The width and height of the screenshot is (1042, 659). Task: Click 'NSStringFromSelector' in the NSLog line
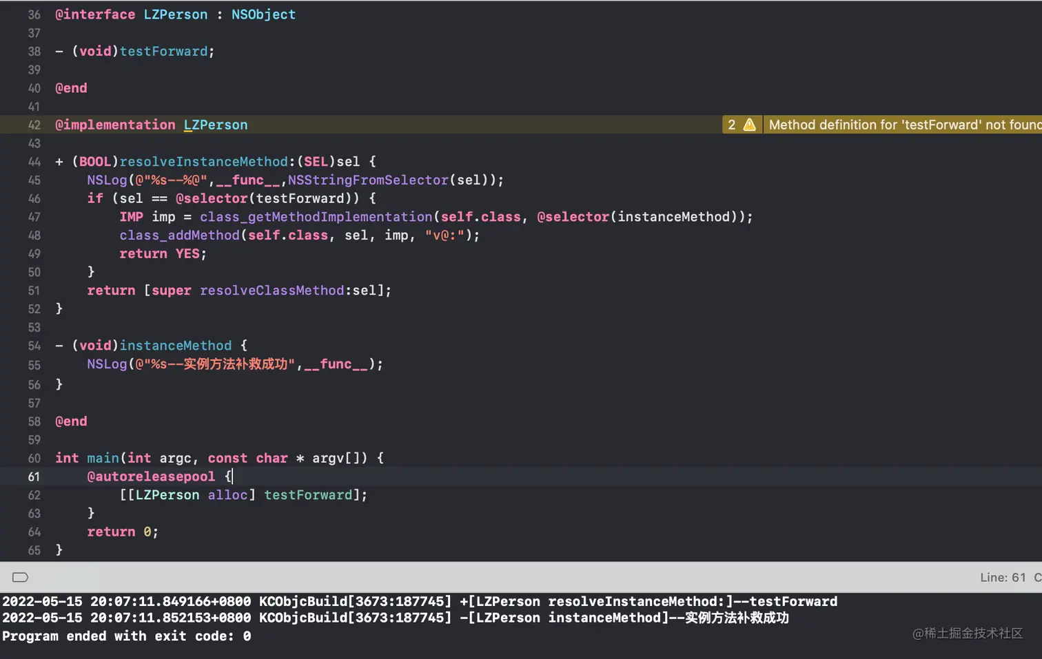(x=369, y=180)
